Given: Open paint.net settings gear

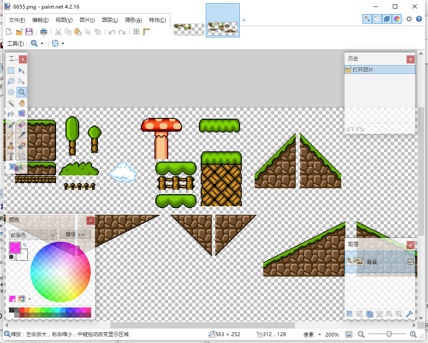Looking at the screenshot, I should [409, 19].
